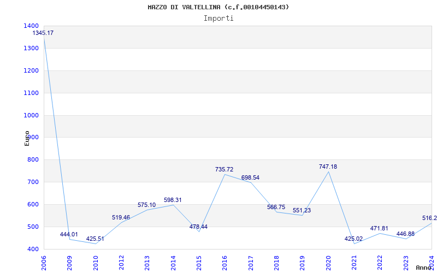
Task: Click the 2006 x-axis year label
Action: click(44, 263)
